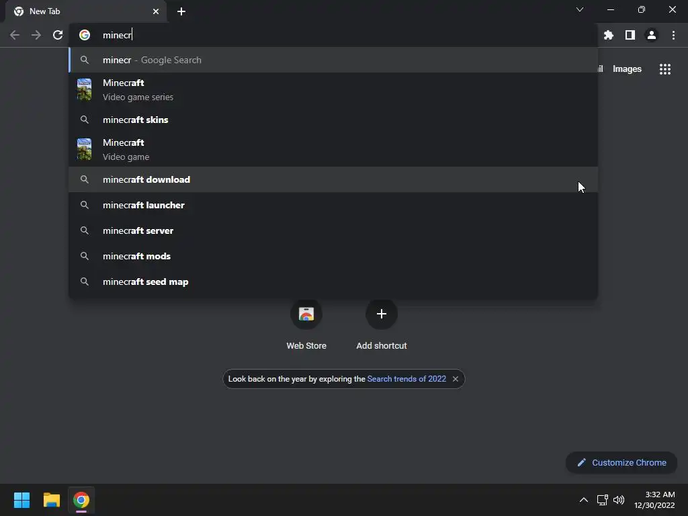Select the New Tab tab
This screenshot has width=688, height=516.
click(86, 11)
